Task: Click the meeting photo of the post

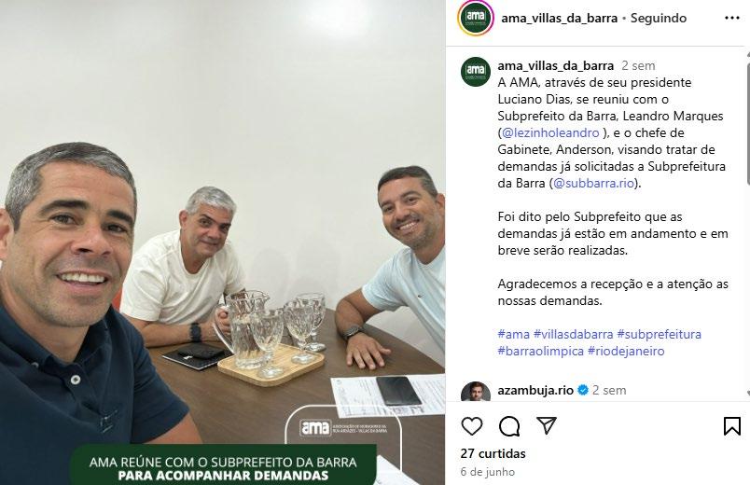Action: pyautogui.click(x=222, y=242)
